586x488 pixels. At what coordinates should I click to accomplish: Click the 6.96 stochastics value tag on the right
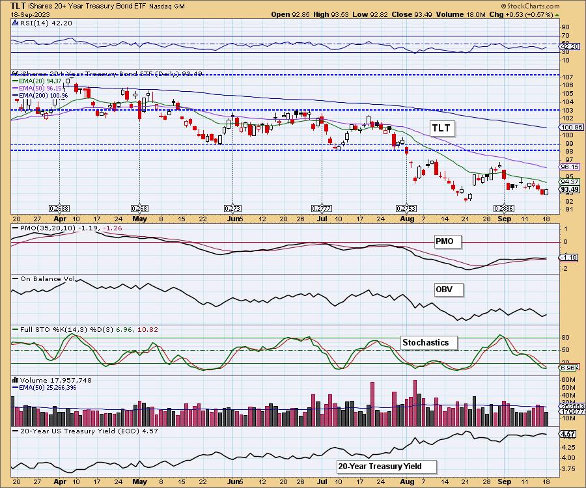pos(569,368)
